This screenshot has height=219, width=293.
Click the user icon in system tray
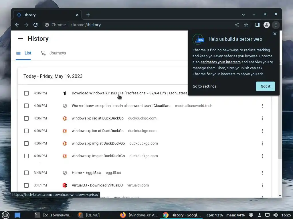click(259, 215)
